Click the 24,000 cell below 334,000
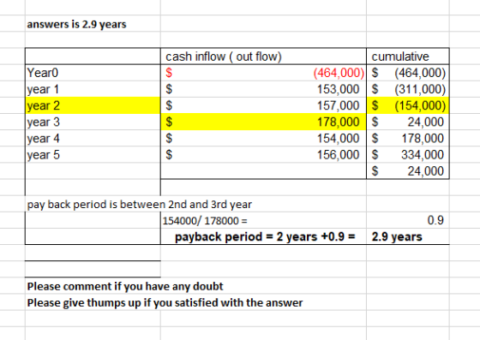 point(408,171)
